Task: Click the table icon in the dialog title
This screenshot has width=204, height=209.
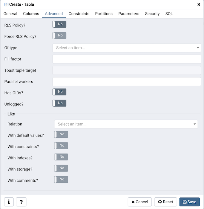Action: (x=6, y=4)
